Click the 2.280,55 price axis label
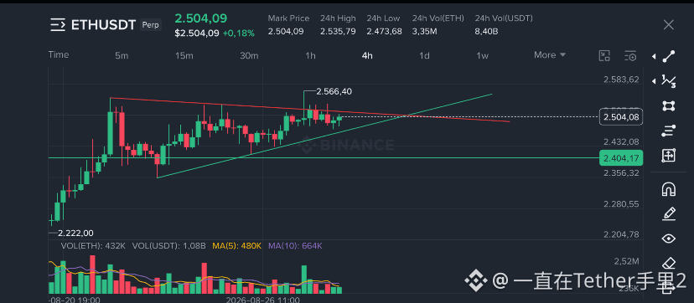The width and height of the screenshot is (694, 303). point(621,204)
